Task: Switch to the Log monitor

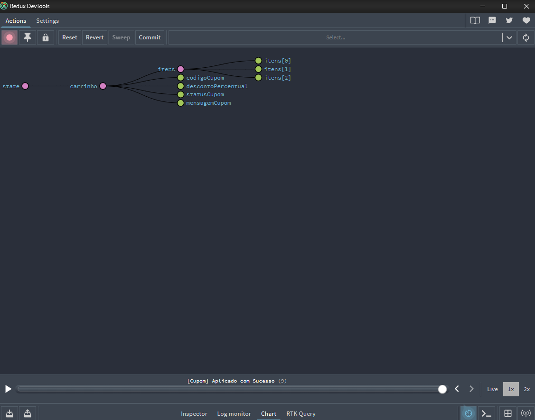Action: [234, 413]
